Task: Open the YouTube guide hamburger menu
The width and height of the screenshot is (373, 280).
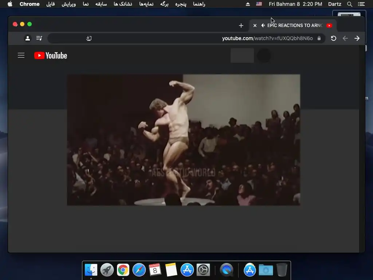Action: tap(21, 55)
